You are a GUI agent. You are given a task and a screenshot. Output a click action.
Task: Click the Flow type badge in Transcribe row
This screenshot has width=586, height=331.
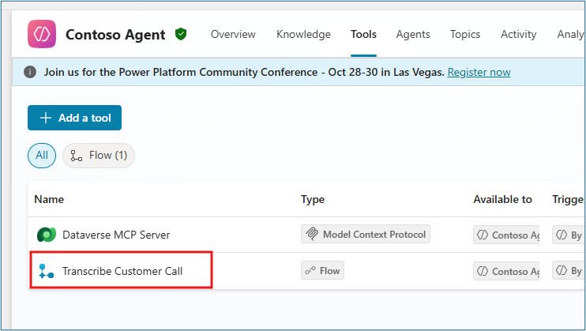(322, 270)
